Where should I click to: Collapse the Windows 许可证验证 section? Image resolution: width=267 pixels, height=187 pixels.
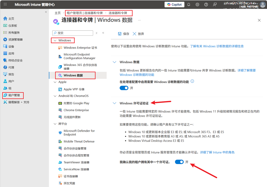coord(114,103)
